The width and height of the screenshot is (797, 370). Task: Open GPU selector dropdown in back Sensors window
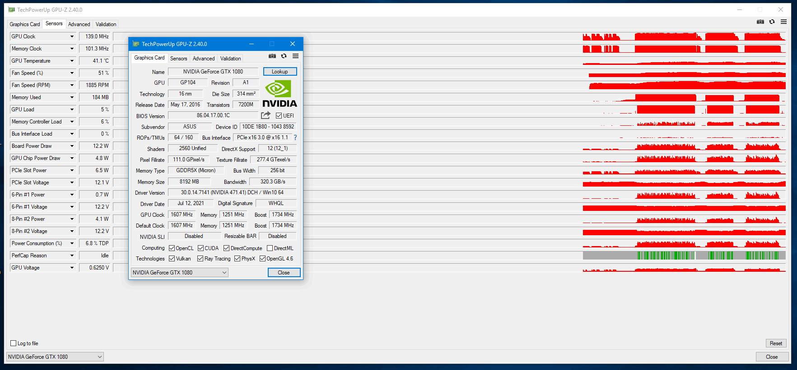pos(55,357)
